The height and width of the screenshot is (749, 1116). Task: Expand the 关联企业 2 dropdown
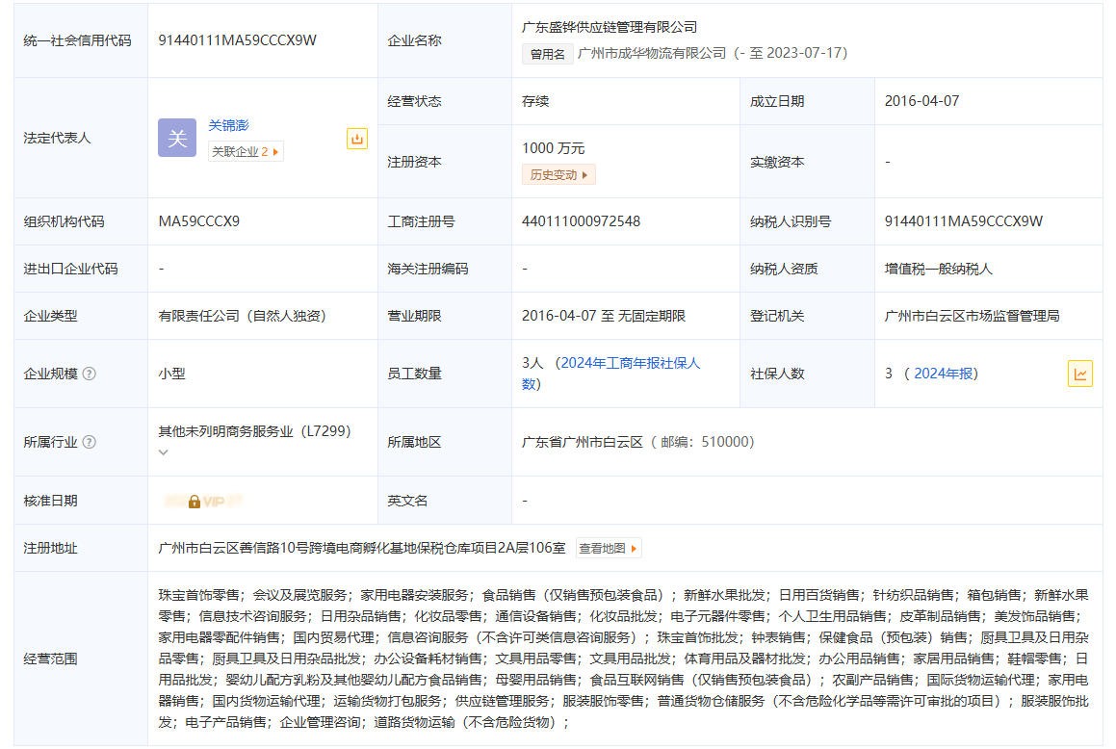coord(246,151)
